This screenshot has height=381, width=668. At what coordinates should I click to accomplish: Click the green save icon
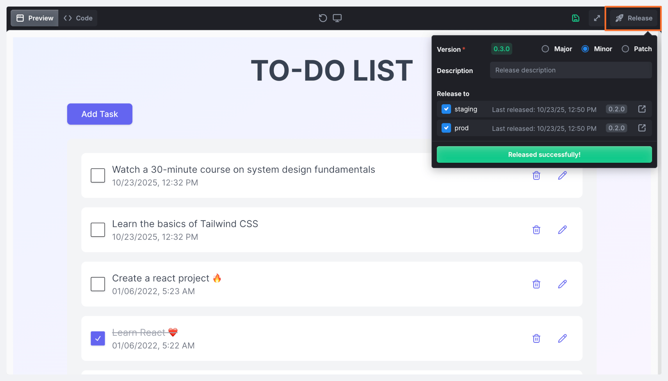pyautogui.click(x=575, y=18)
